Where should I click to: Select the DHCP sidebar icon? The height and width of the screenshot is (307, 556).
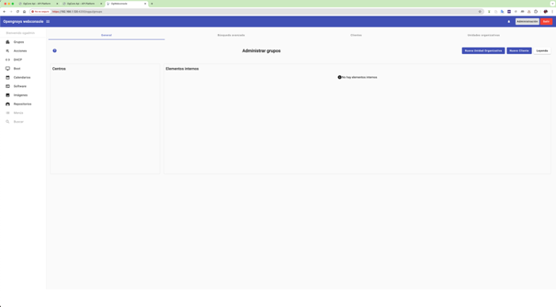point(7,60)
